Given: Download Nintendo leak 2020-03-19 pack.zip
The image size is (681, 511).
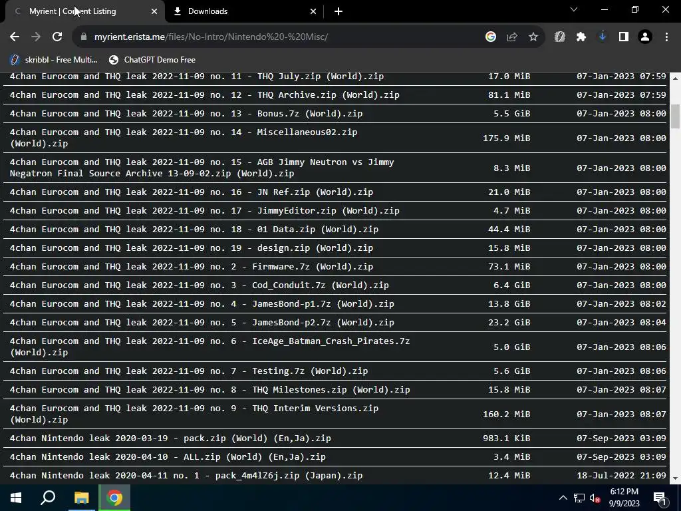Looking at the screenshot, I should [x=170, y=438].
